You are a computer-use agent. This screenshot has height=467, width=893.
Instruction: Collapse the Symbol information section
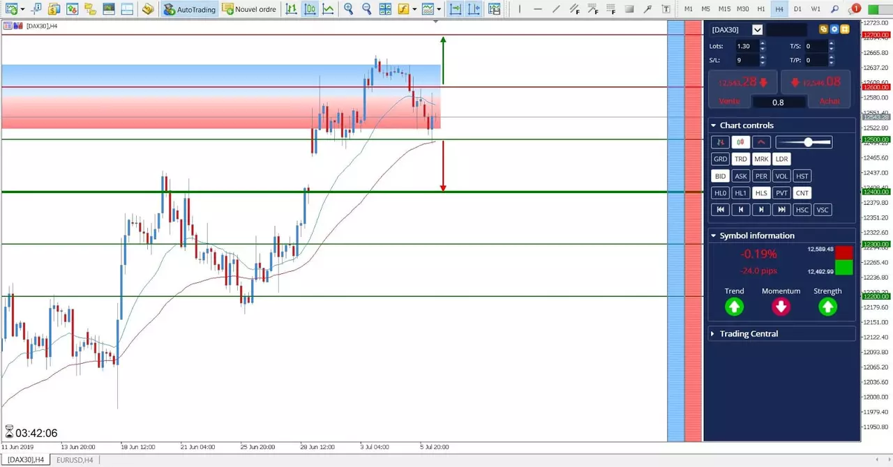[714, 236]
